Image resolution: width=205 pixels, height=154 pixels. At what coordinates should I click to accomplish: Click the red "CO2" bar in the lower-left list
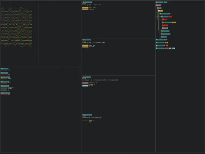point(4,95)
